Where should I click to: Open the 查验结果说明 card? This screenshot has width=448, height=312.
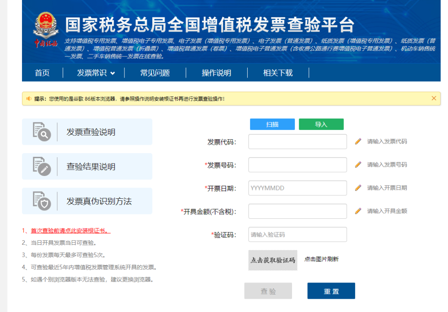click(87, 166)
